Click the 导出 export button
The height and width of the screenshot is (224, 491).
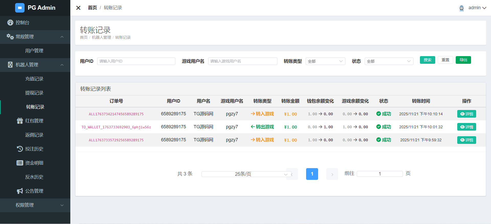(463, 60)
